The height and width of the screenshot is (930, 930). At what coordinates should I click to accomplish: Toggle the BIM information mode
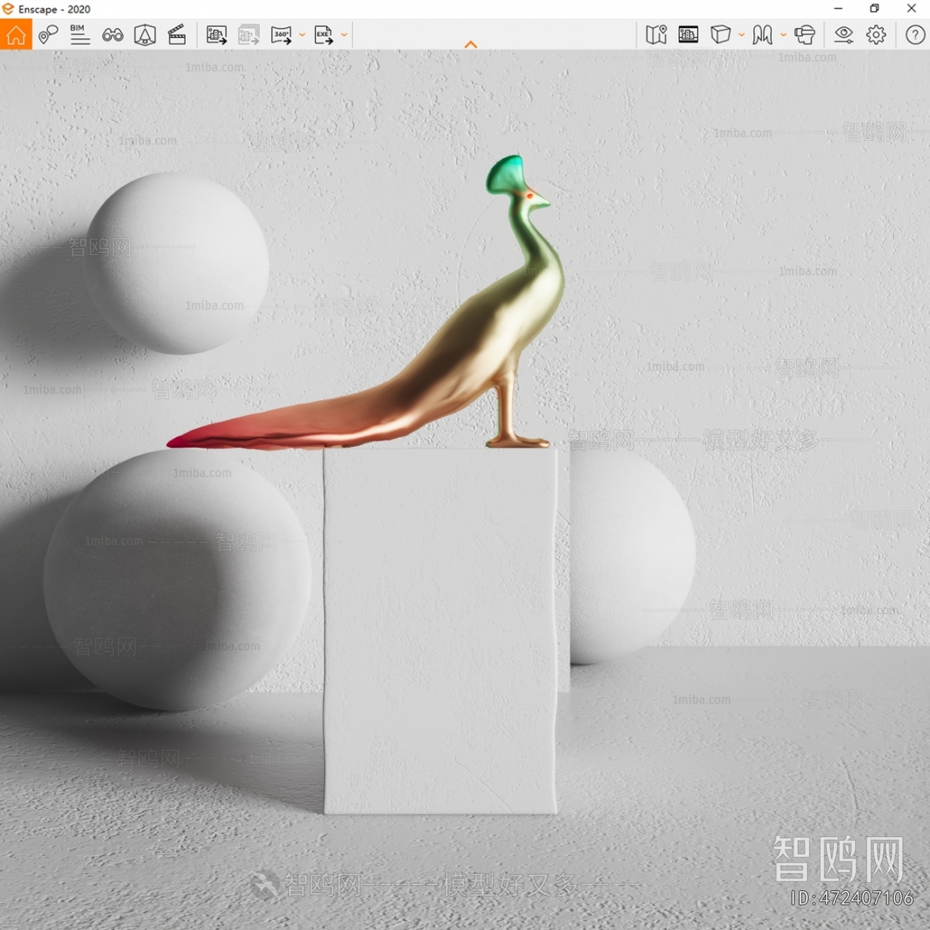click(x=80, y=35)
